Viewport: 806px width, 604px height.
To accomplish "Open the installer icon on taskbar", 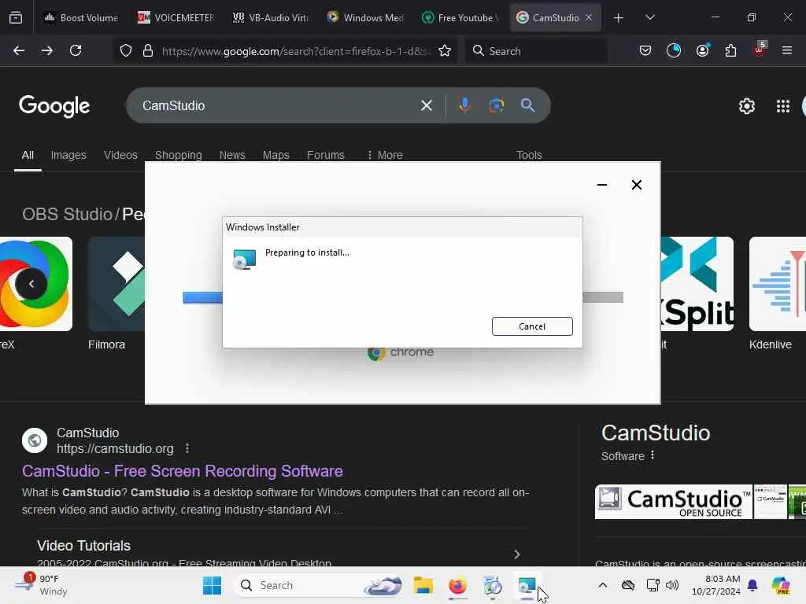I will [x=527, y=585].
